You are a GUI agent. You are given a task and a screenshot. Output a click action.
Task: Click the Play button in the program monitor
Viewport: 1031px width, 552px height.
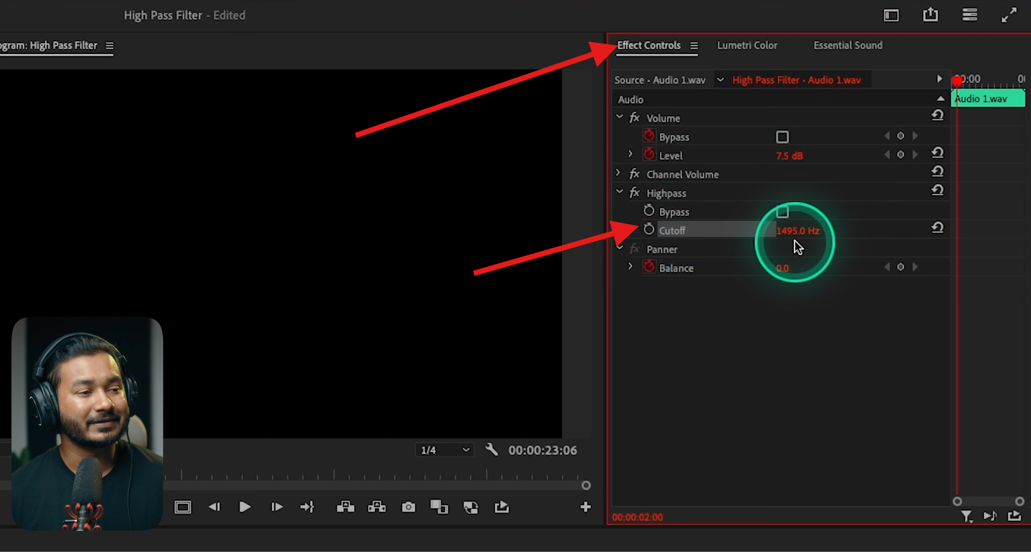coord(245,507)
